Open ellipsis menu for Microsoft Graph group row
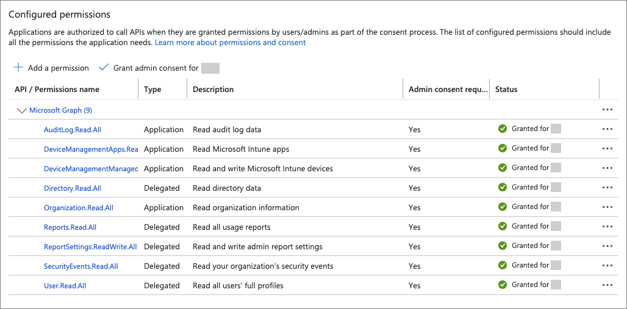The image size is (627, 309). tap(607, 110)
